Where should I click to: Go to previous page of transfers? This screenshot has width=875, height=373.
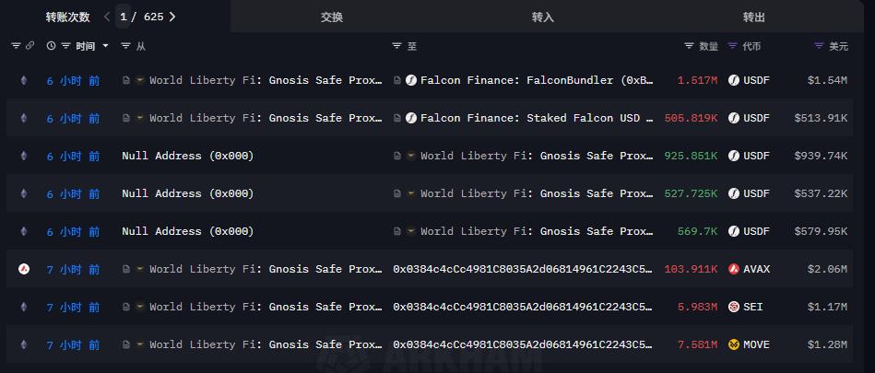(x=107, y=17)
